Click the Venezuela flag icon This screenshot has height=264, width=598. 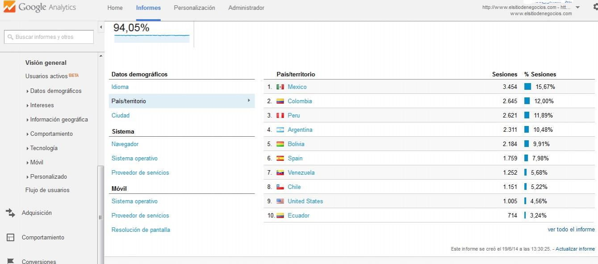(280, 173)
